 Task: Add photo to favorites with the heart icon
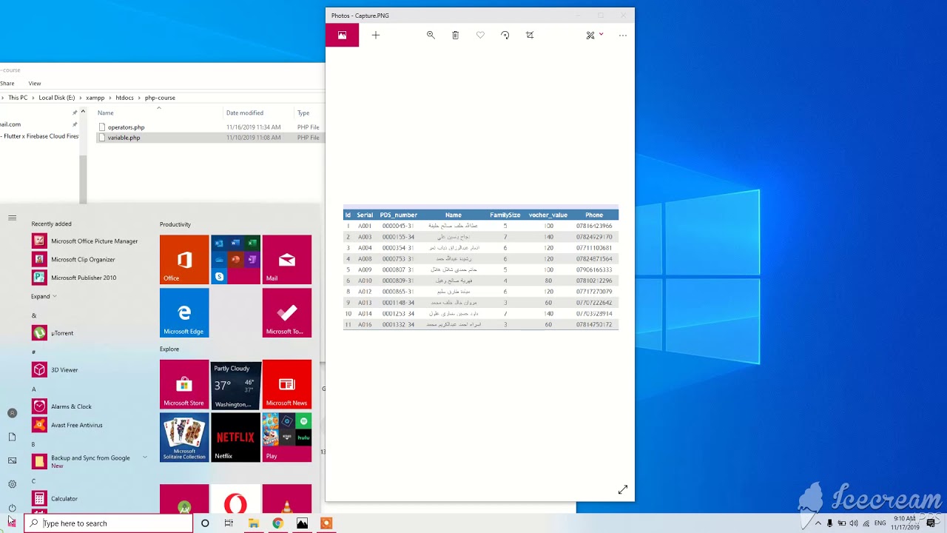point(480,35)
